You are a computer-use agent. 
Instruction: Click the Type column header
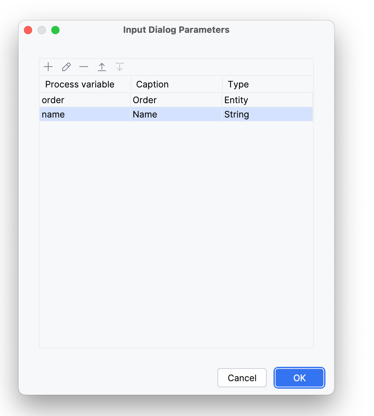tap(268, 84)
